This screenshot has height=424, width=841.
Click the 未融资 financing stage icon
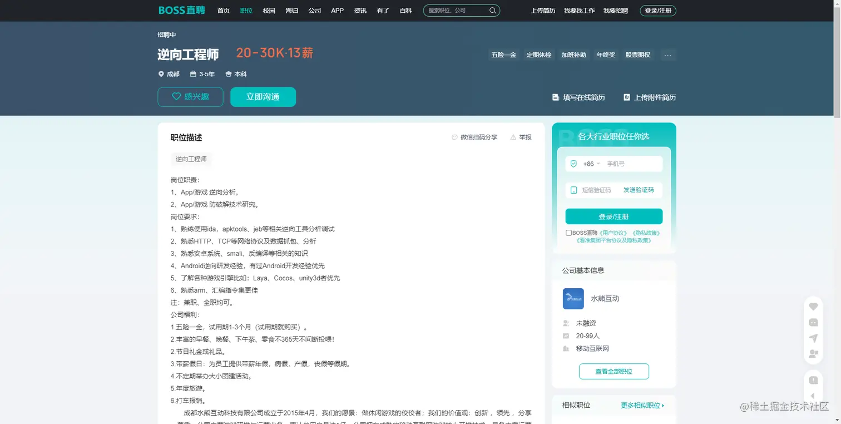pos(566,323)
